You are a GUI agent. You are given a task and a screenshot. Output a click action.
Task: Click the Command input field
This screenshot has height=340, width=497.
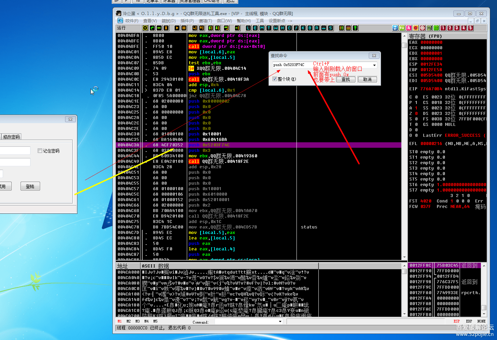coord(246,322)
